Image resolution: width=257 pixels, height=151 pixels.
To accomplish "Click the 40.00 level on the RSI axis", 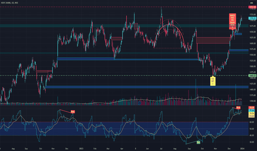I will click(x=251, y=136).
